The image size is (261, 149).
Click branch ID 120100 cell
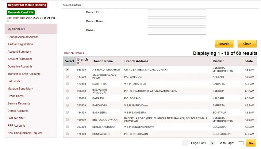coord(81,134)
